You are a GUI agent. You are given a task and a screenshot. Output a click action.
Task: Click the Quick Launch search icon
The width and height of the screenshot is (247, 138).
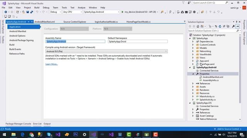pos(227,3)
